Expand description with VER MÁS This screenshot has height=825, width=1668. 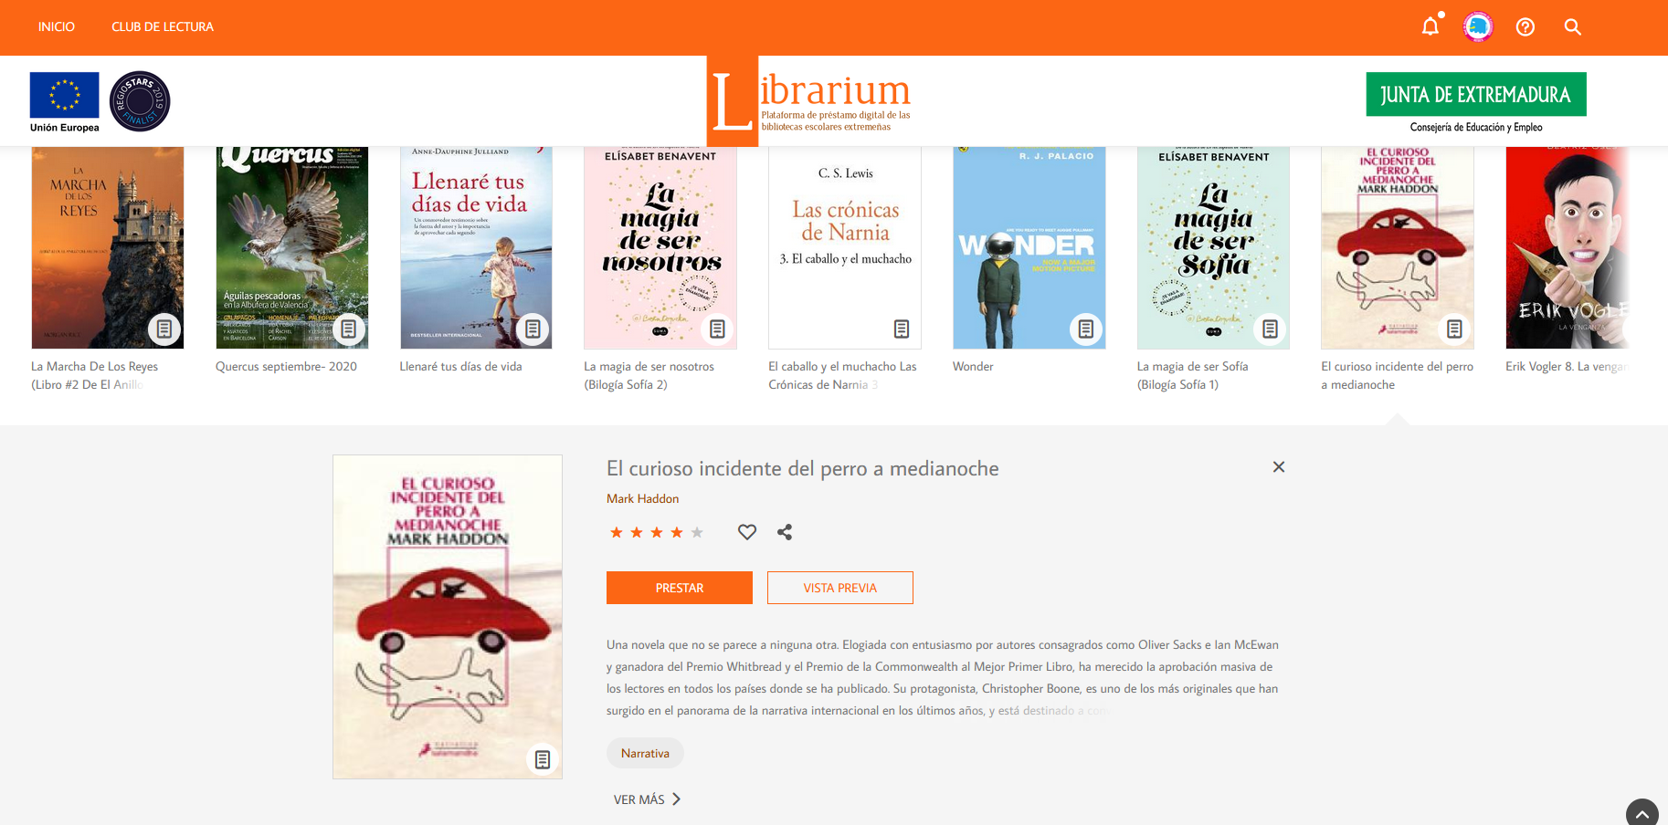click(648, 799)
